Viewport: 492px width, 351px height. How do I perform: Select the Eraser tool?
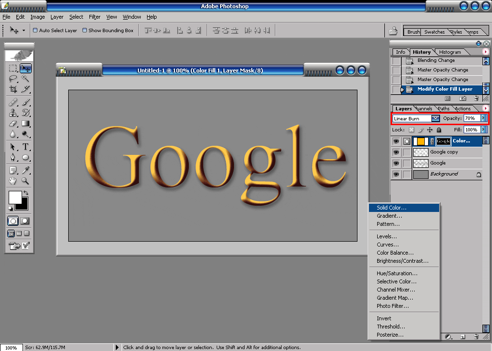(13, 124)
